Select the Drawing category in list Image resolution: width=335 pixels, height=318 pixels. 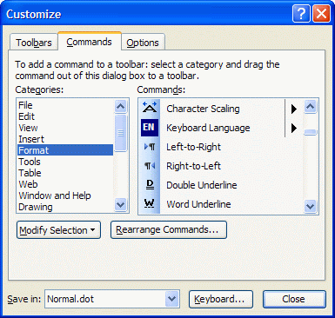(x=36, y=207)
